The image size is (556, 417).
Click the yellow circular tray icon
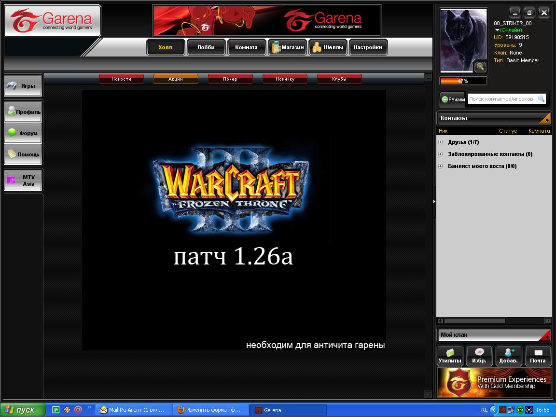529,410
